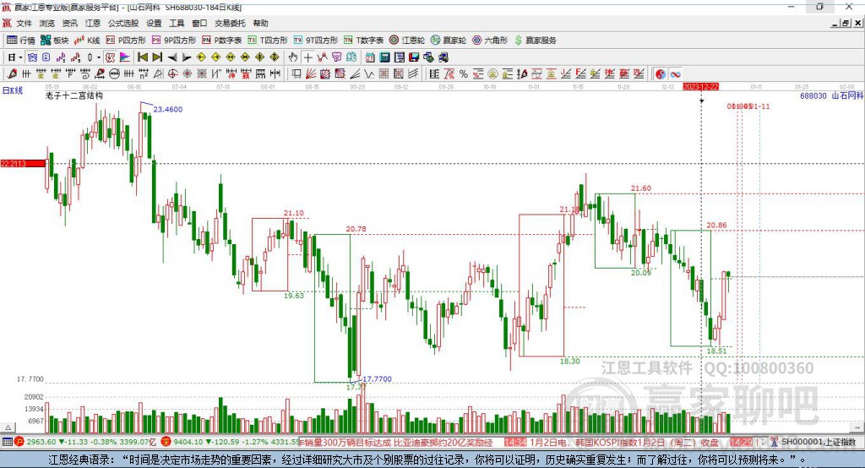Screen dimensions: 865x468
Task: Open the 六角形 hexagon tool
Action: [x=490, y=41]
